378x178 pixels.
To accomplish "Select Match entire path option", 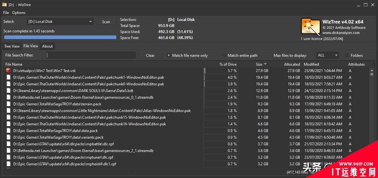I will [x=224, y=56].
